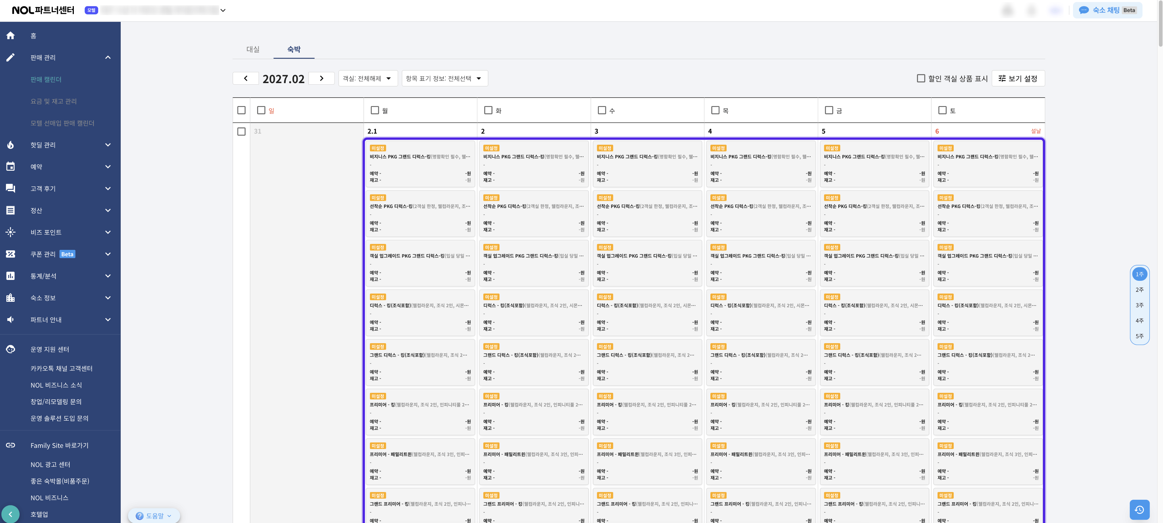Check the first week row checkbox
This screenshot has width=1163, height=523.
point(242,131)
